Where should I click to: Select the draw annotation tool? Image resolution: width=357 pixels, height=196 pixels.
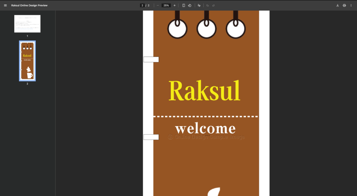tap(199, 5)
